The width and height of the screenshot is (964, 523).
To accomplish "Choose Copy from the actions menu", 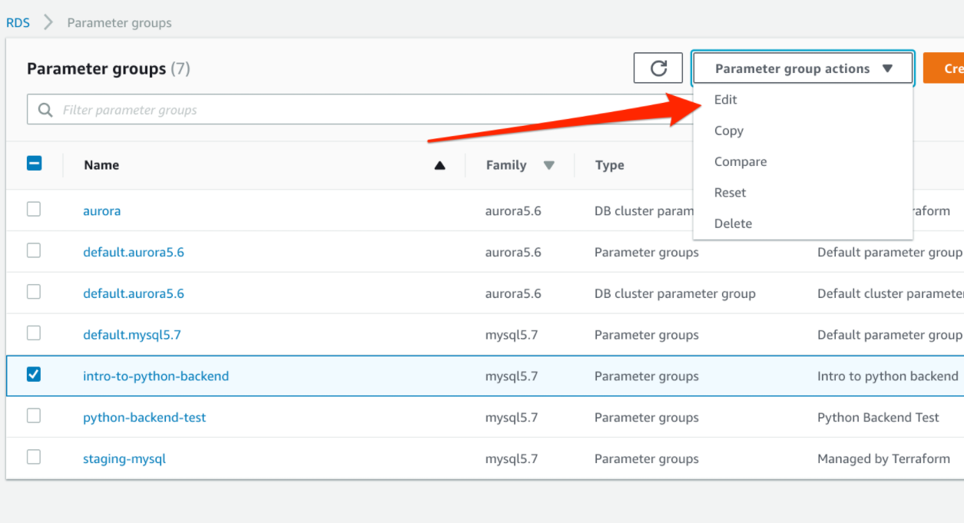I will (x=728, y=131).
